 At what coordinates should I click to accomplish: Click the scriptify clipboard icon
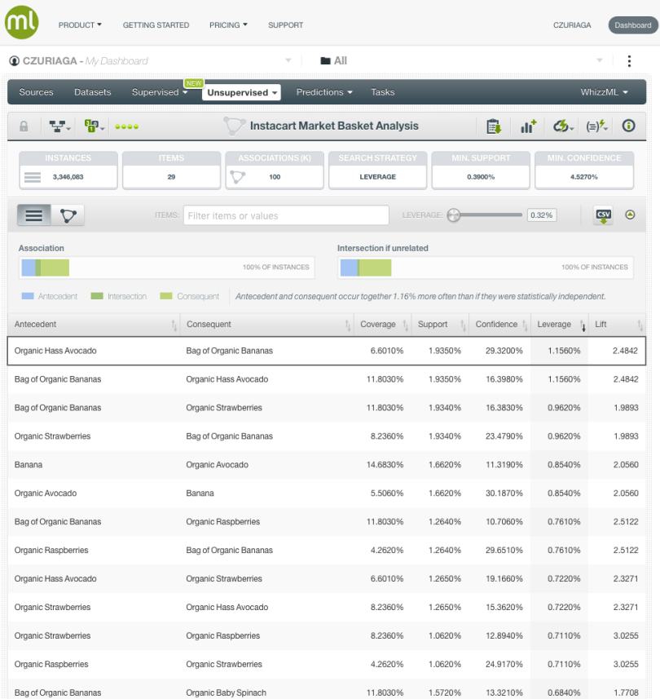click(x=495, y=126)
